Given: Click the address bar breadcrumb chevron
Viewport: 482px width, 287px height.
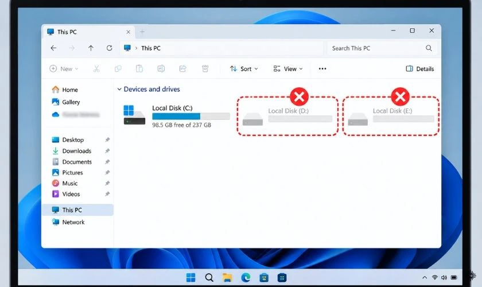Looking at the screenshot, I should point(136,48).
